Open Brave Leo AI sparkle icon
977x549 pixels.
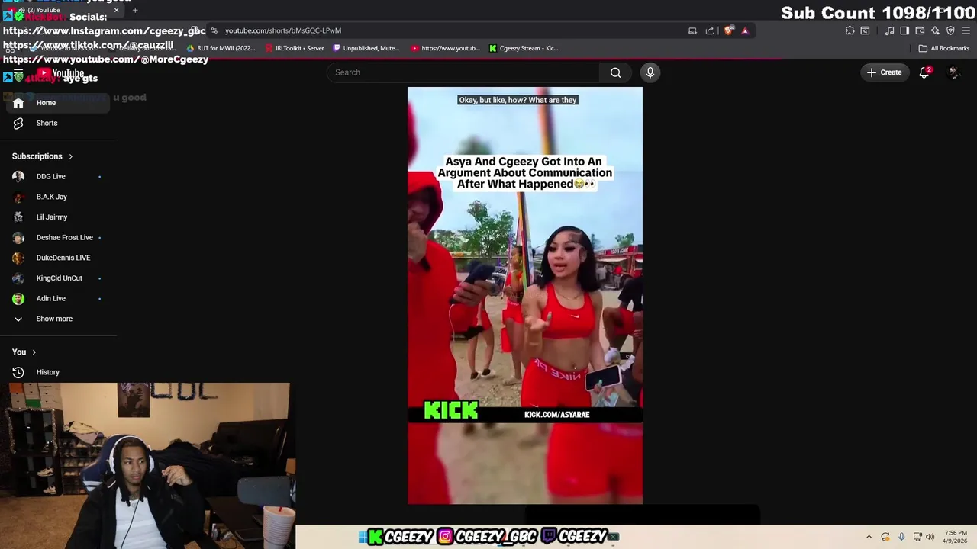[x=935, y=30]
